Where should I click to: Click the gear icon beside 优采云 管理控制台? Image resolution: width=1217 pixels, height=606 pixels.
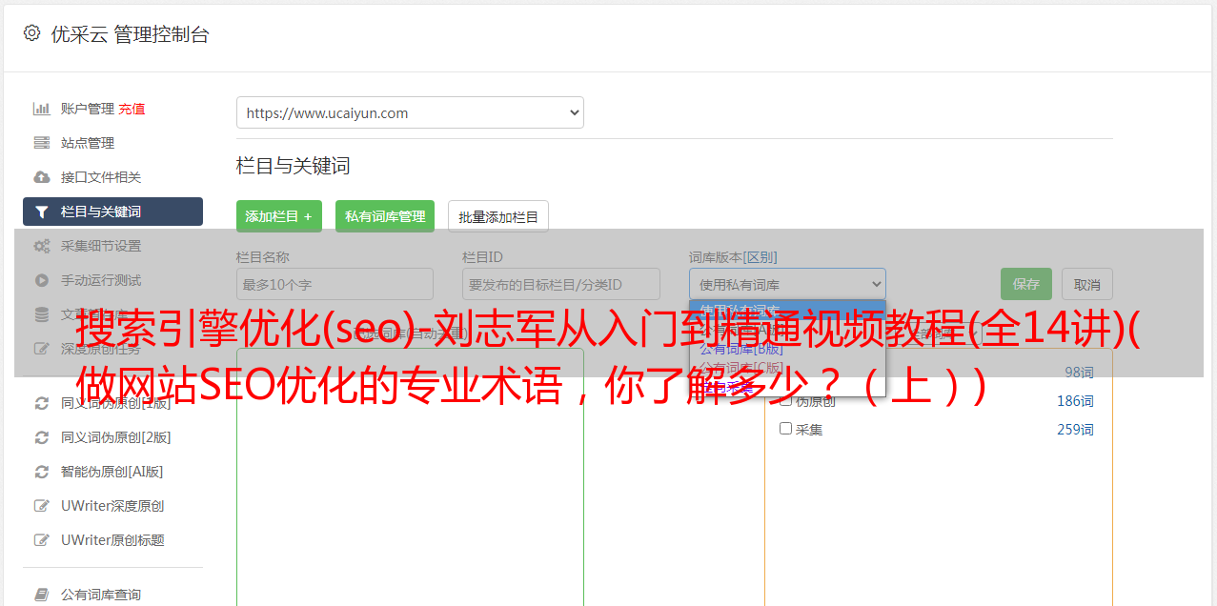[x=31, y=33]
